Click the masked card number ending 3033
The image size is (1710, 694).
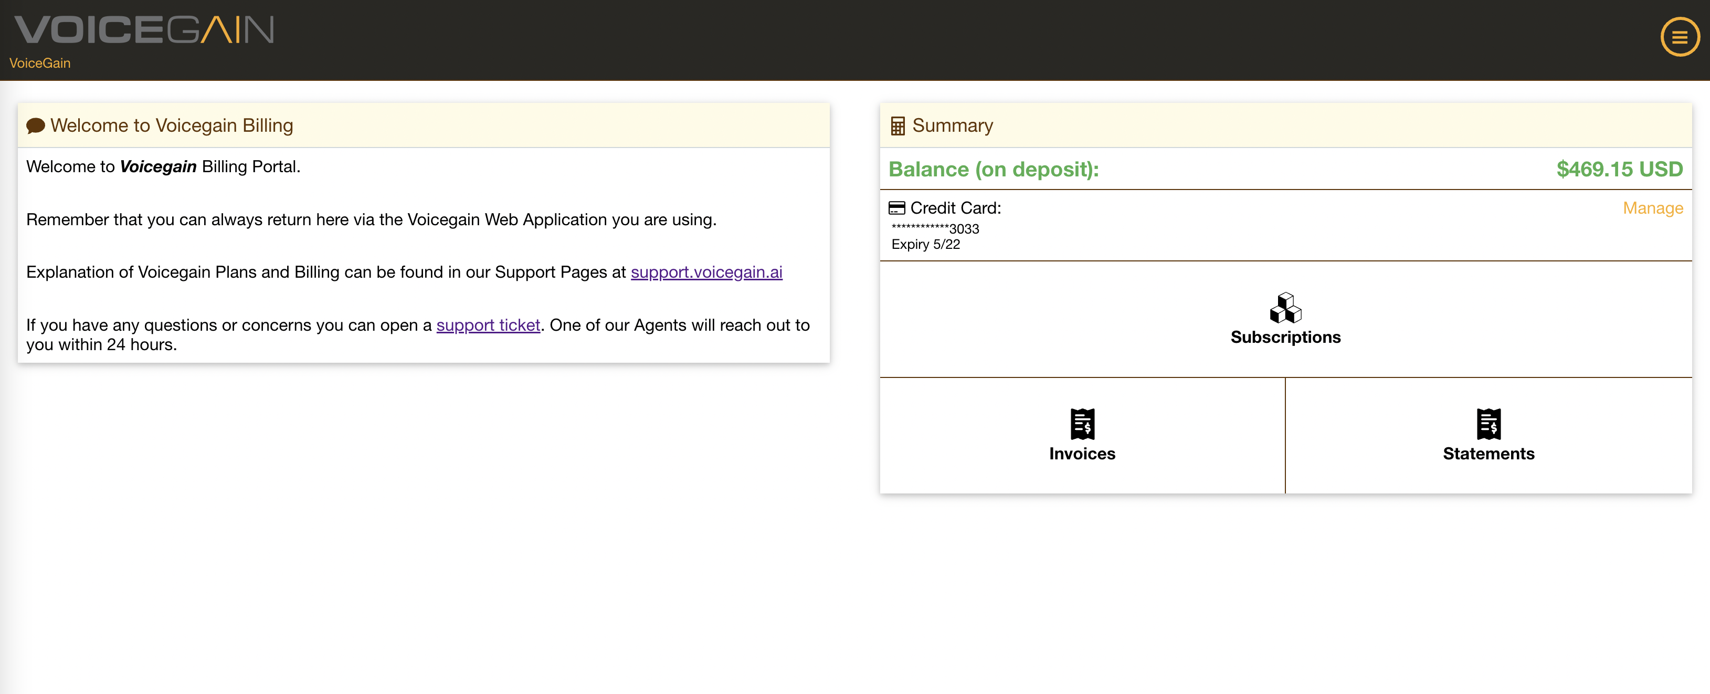pos(935,229)
